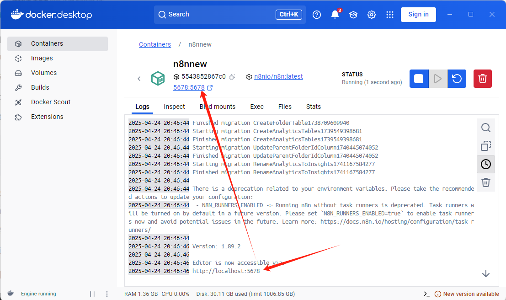Click the whale icon in the status bar
This screenshot has width=506, height=300.
point(11,293)
